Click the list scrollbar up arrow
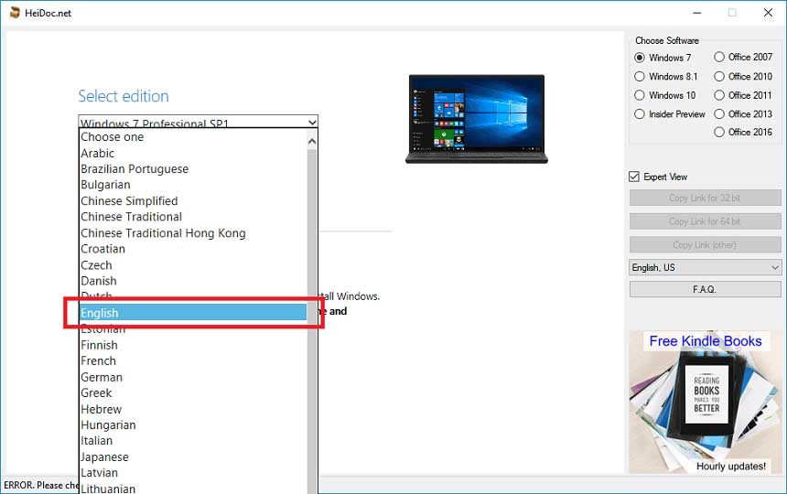Image resolution: width=787 pixels, height=494 pixels. [x=312, y=142]
